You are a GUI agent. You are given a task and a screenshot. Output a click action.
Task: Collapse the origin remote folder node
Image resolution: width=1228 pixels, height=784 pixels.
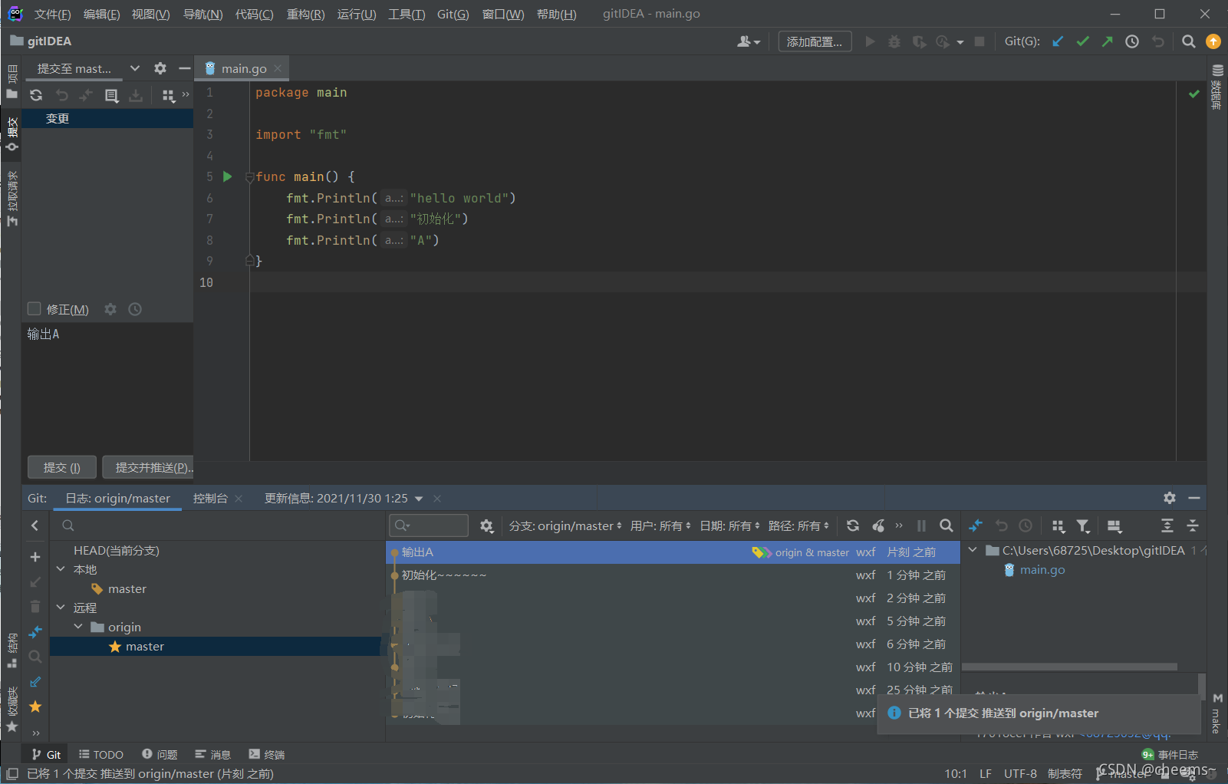pyautogui.click(x=78, y=627)
